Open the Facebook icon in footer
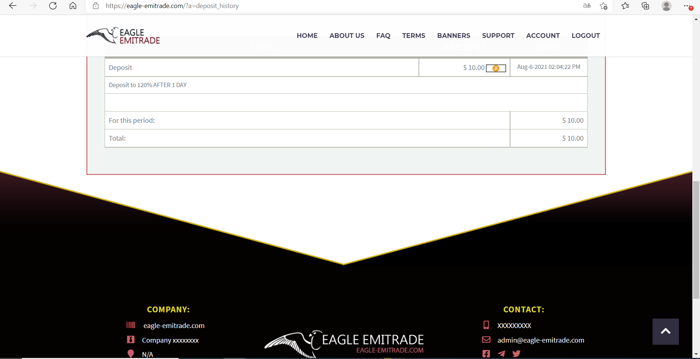The width and height of the screenshot is (700, 359). 486,354
